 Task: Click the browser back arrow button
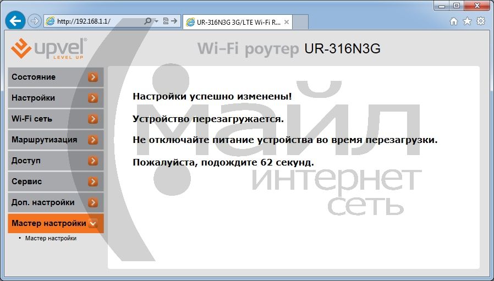15,21
